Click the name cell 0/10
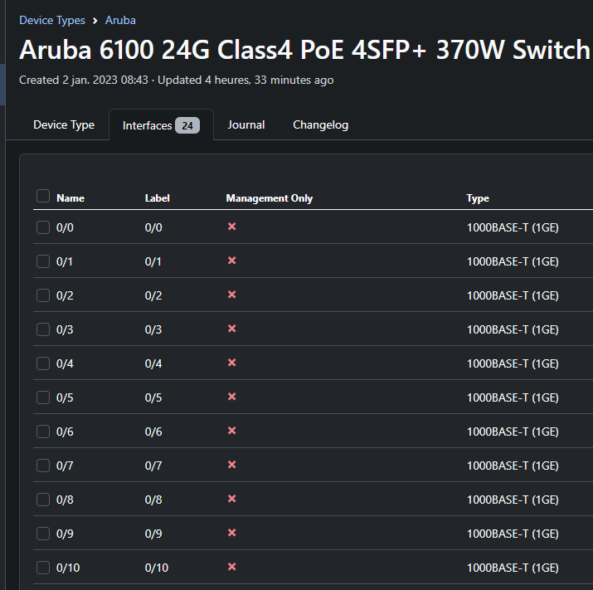 (x=68, y=568)
